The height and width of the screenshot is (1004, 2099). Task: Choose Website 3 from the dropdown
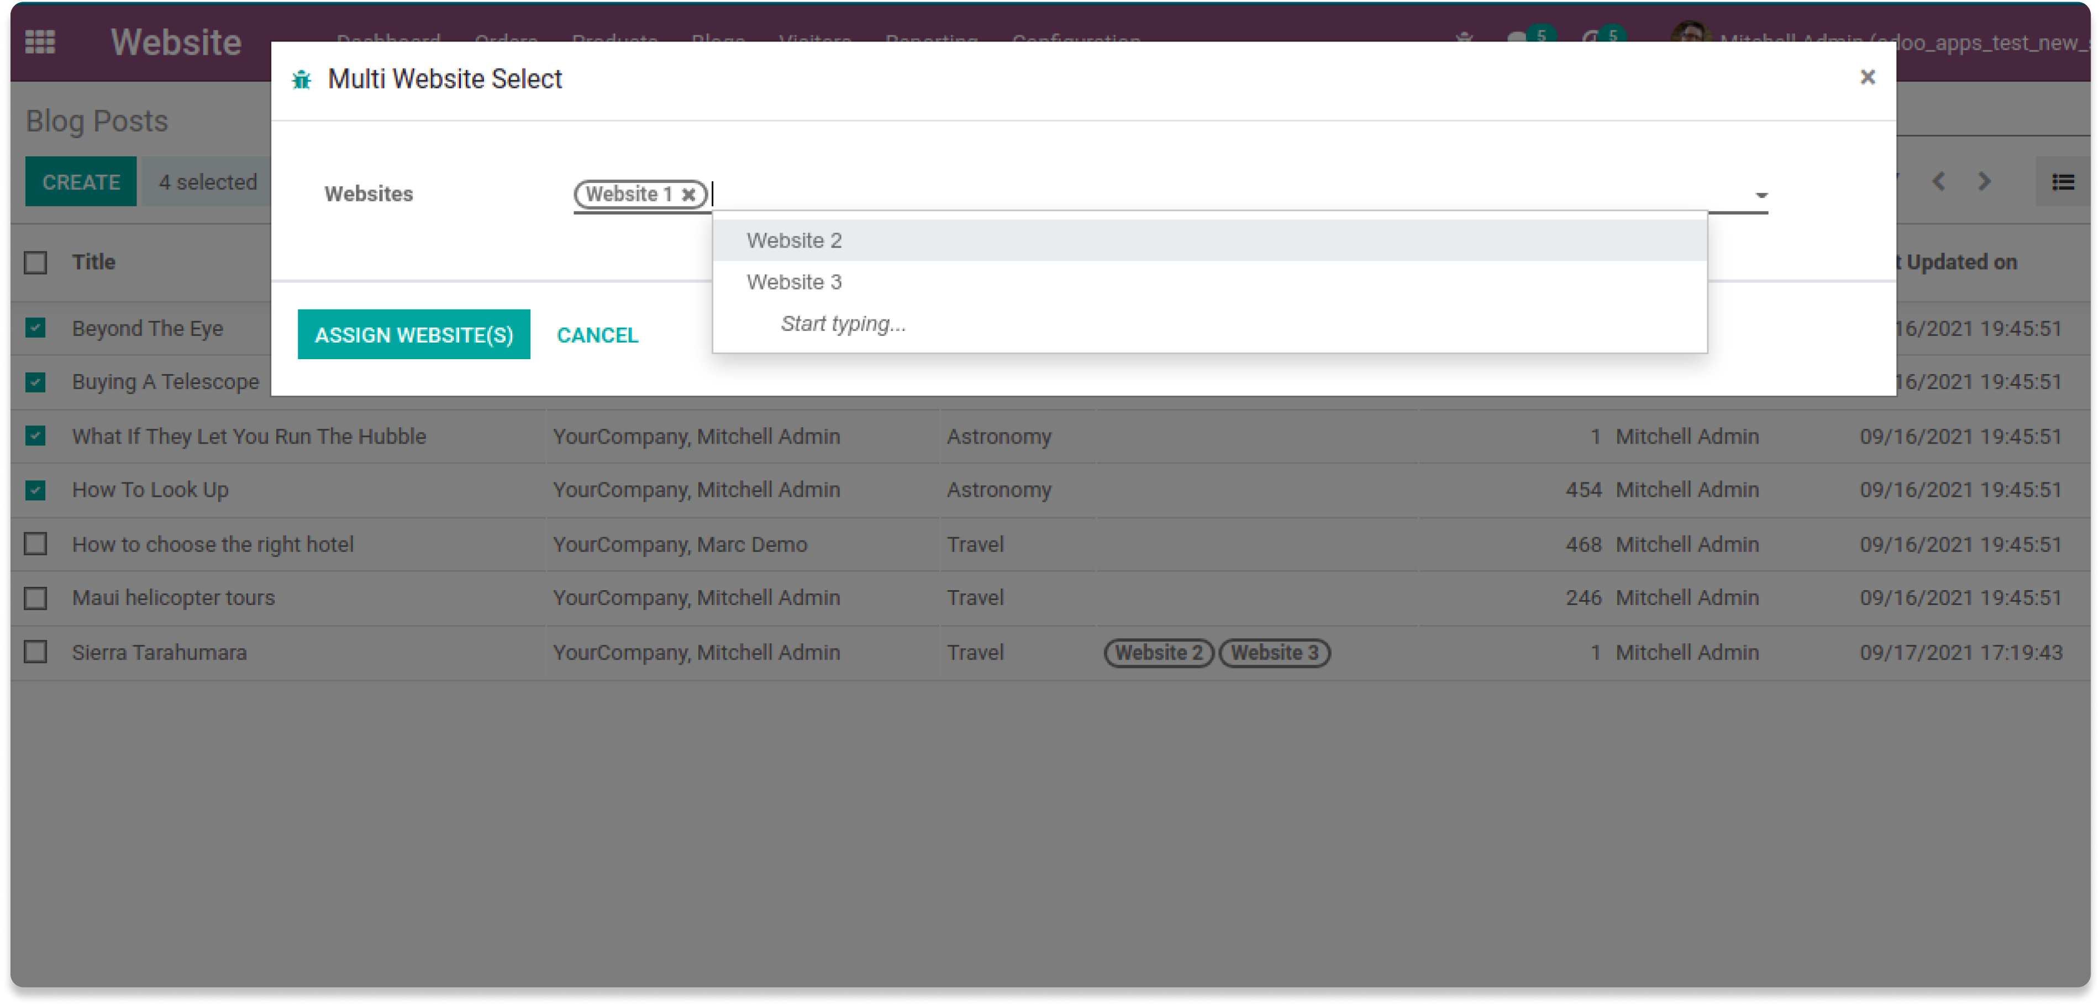click(x=793, y=282)
